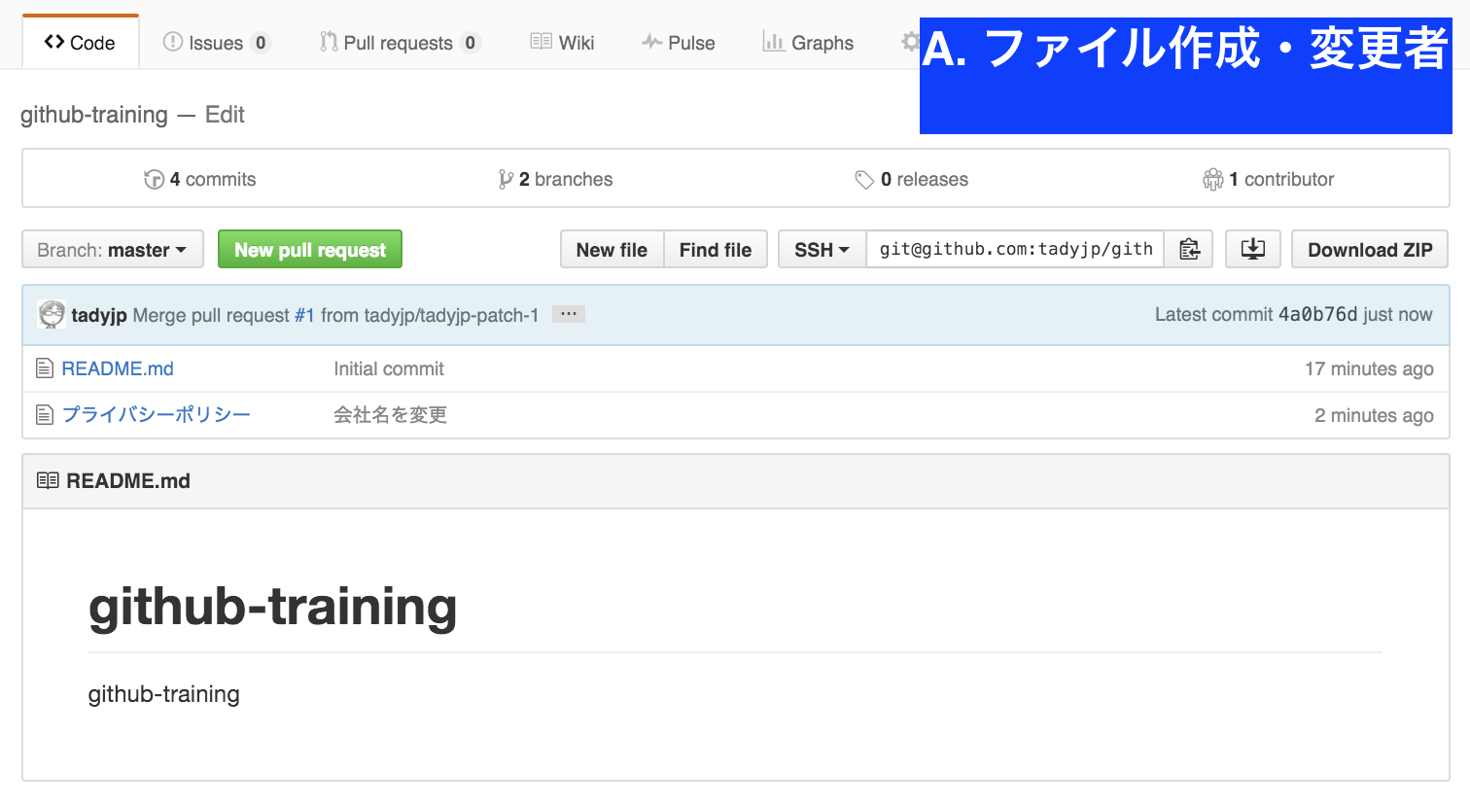Click the Pull requests count badge 0
Viewport: 1470px width, 805px height.
(471, 43)
